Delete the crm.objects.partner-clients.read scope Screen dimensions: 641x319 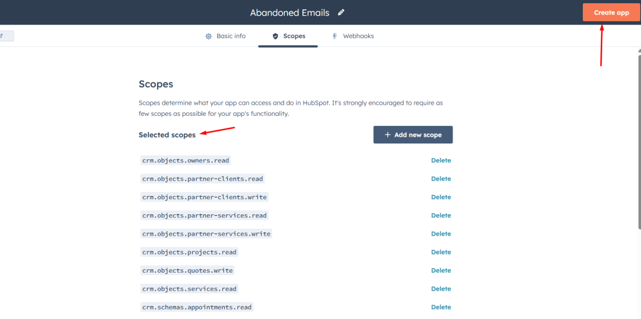[x=441, y=179]
